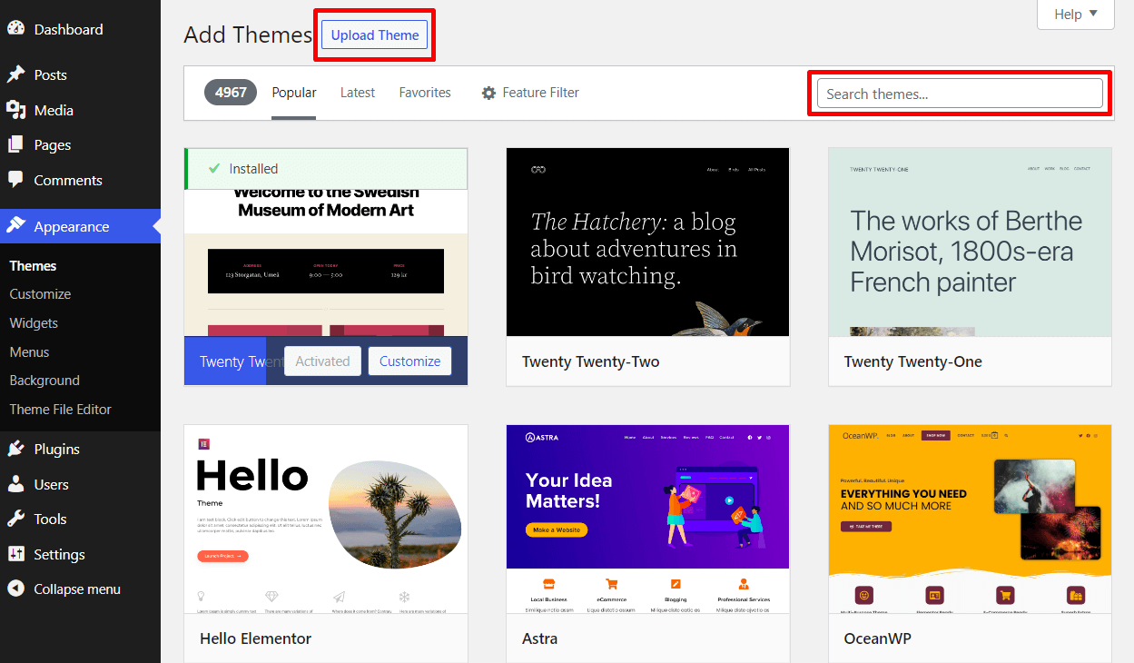This screenshot has height=663, width=1134.
Task: Switch to the Popular tab
Action: coord(294,93)
